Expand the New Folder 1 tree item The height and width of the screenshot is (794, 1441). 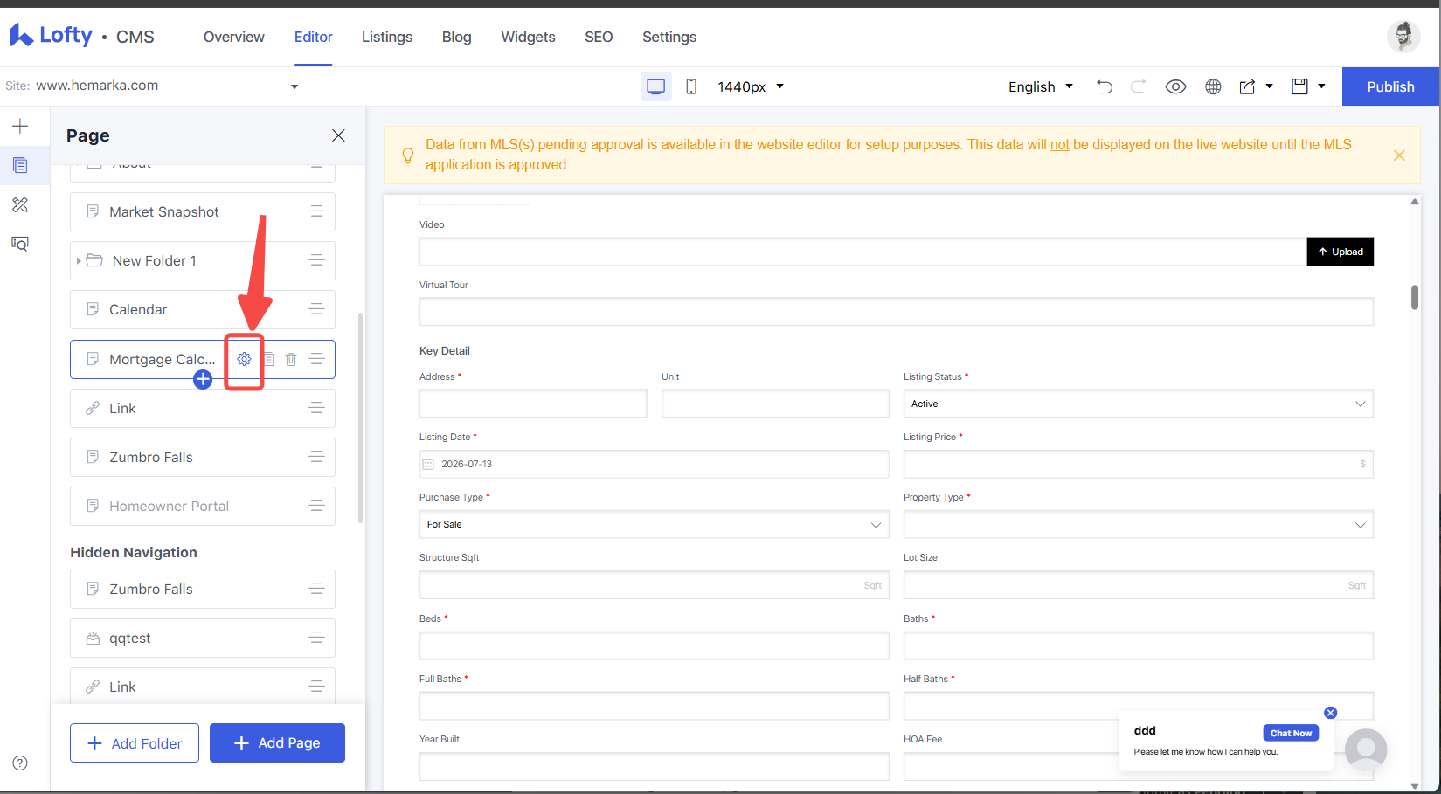[79, 260]
